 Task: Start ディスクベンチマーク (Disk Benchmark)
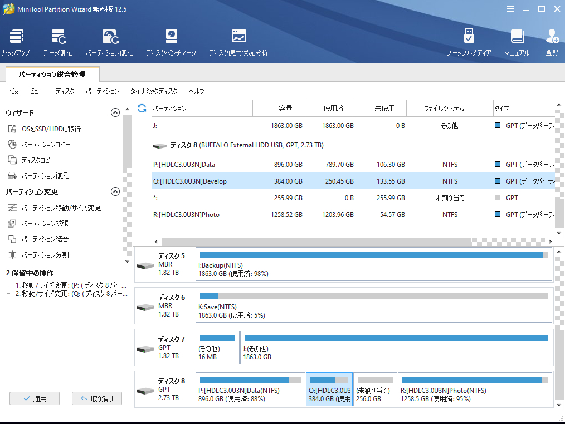point(171,43)
